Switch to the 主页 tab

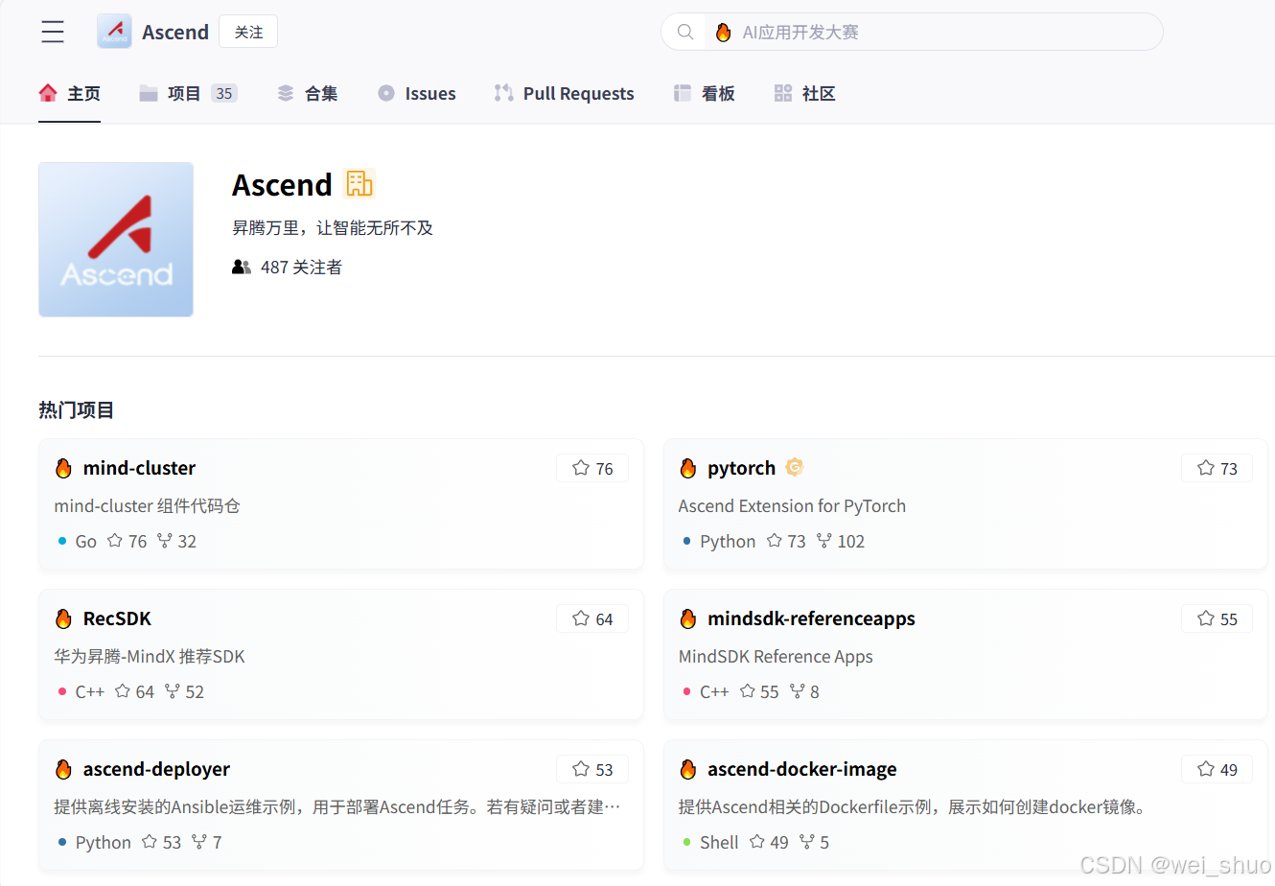(x=69, y=93)
